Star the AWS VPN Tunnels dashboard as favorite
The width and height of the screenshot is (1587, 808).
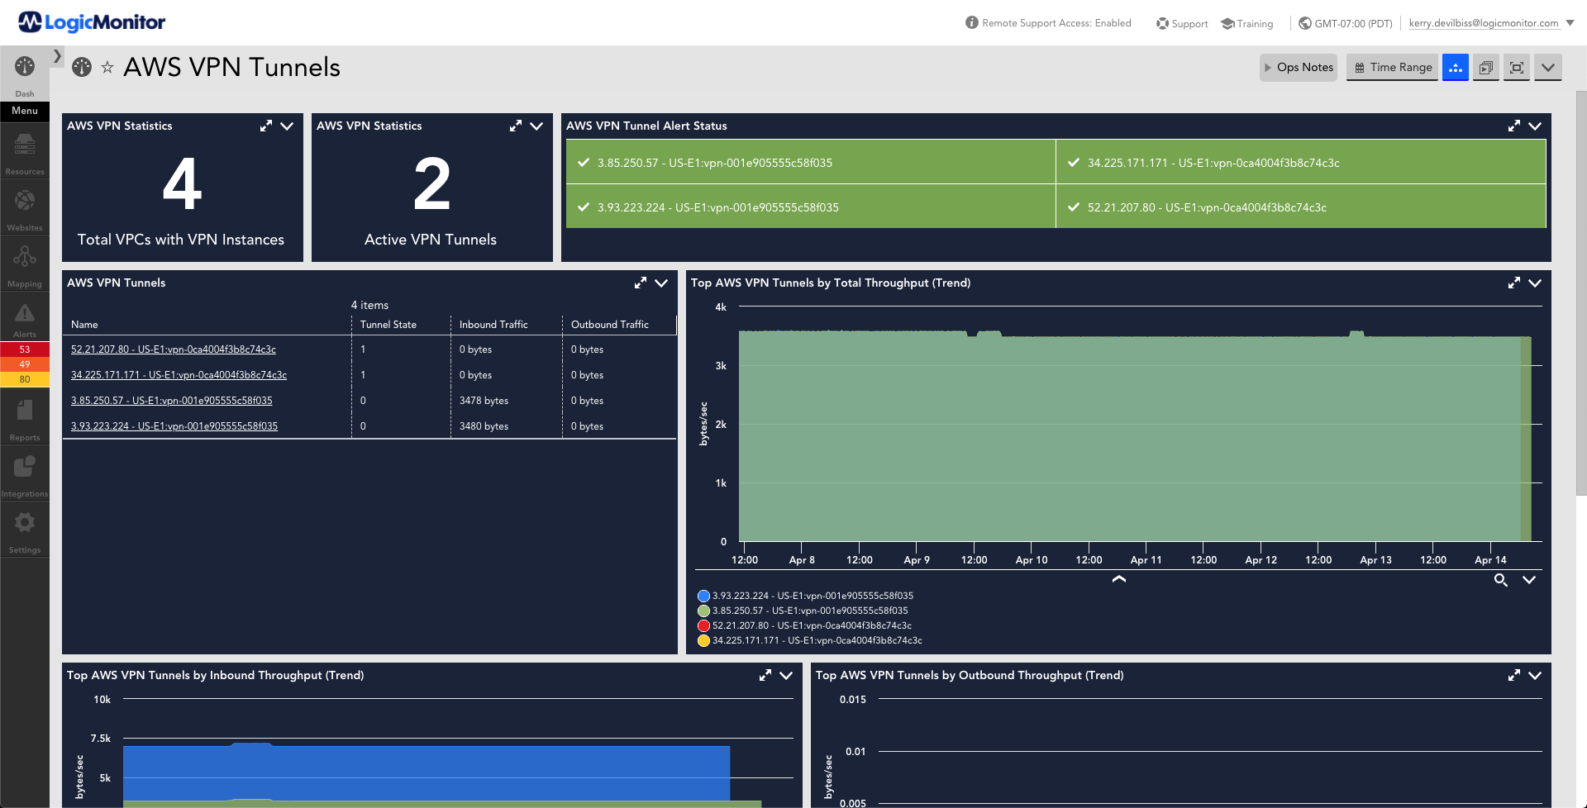(107, 67)
